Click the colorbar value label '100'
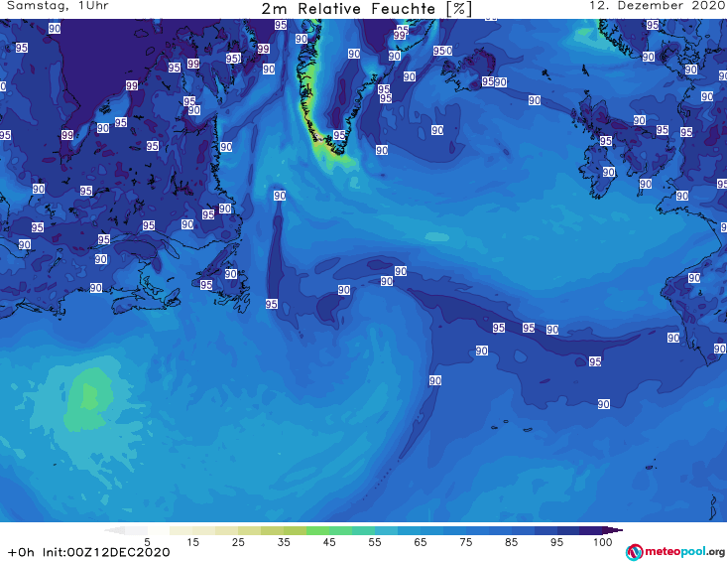Screen dimensions: 727x562 (x=603, y=542)
